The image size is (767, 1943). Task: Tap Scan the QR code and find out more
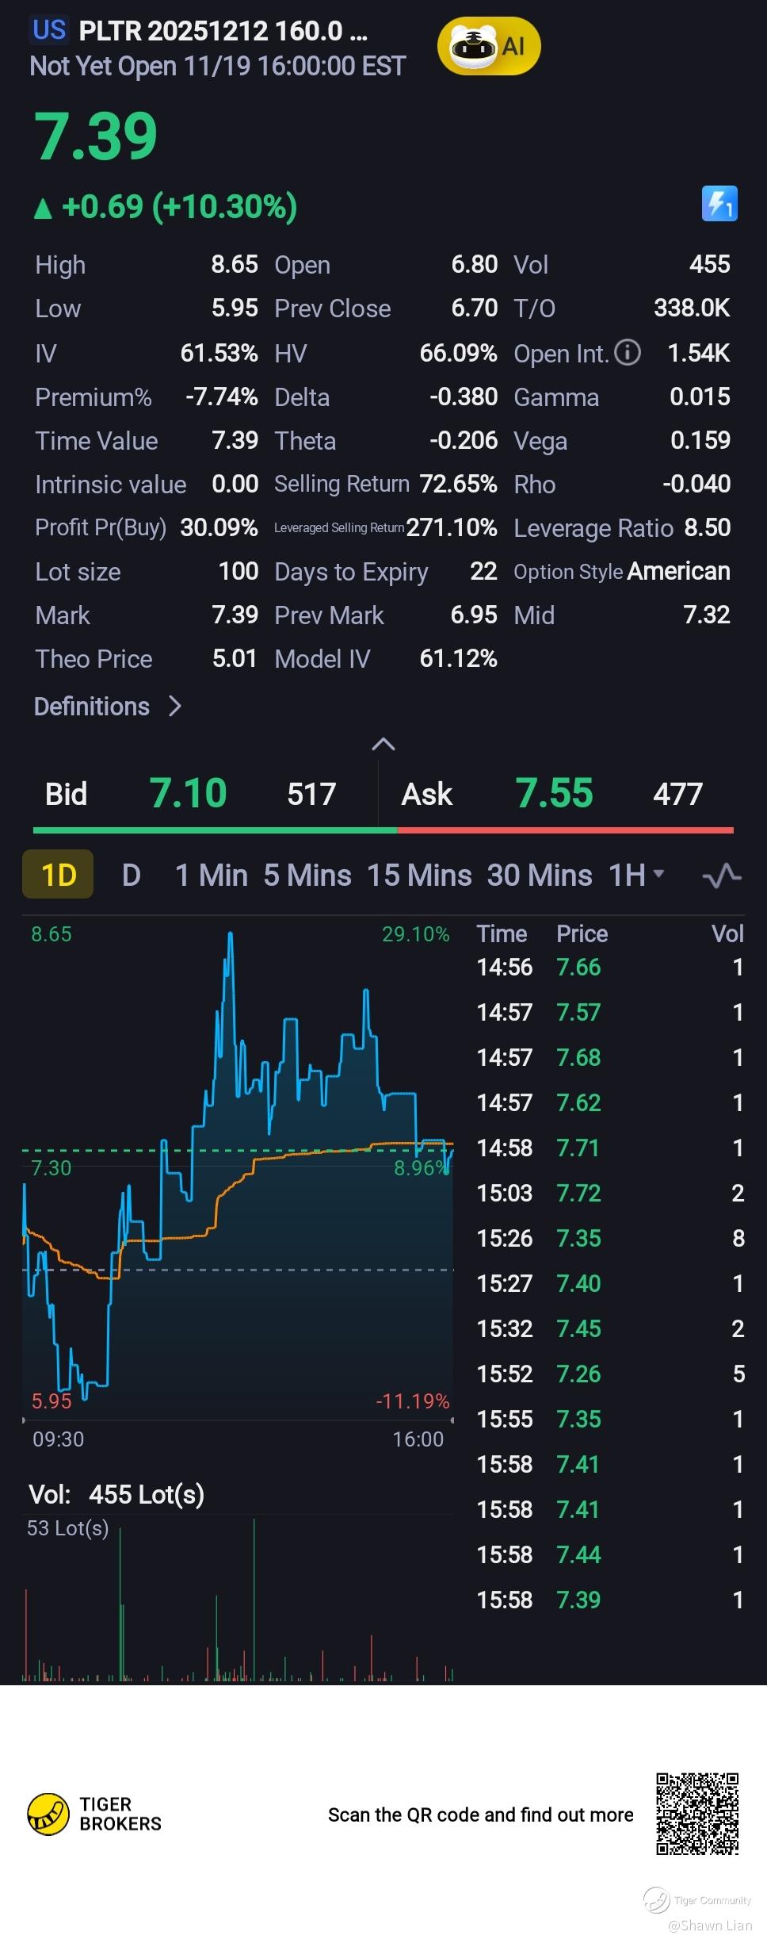(481, 1815)
